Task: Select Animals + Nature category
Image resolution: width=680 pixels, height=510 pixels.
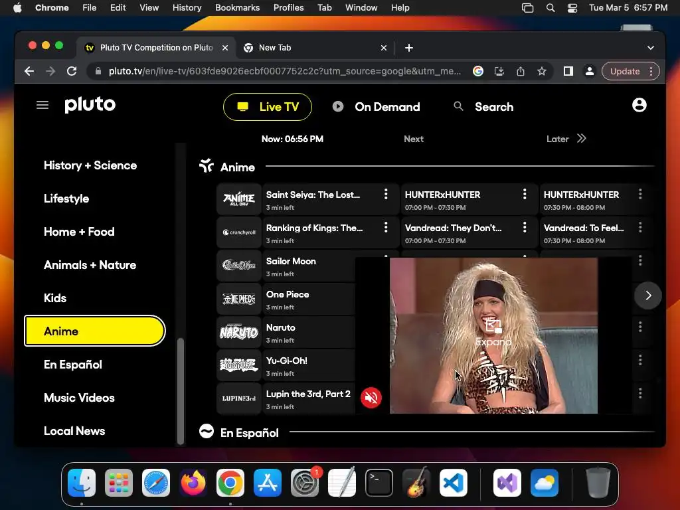Action: [90, 265]
